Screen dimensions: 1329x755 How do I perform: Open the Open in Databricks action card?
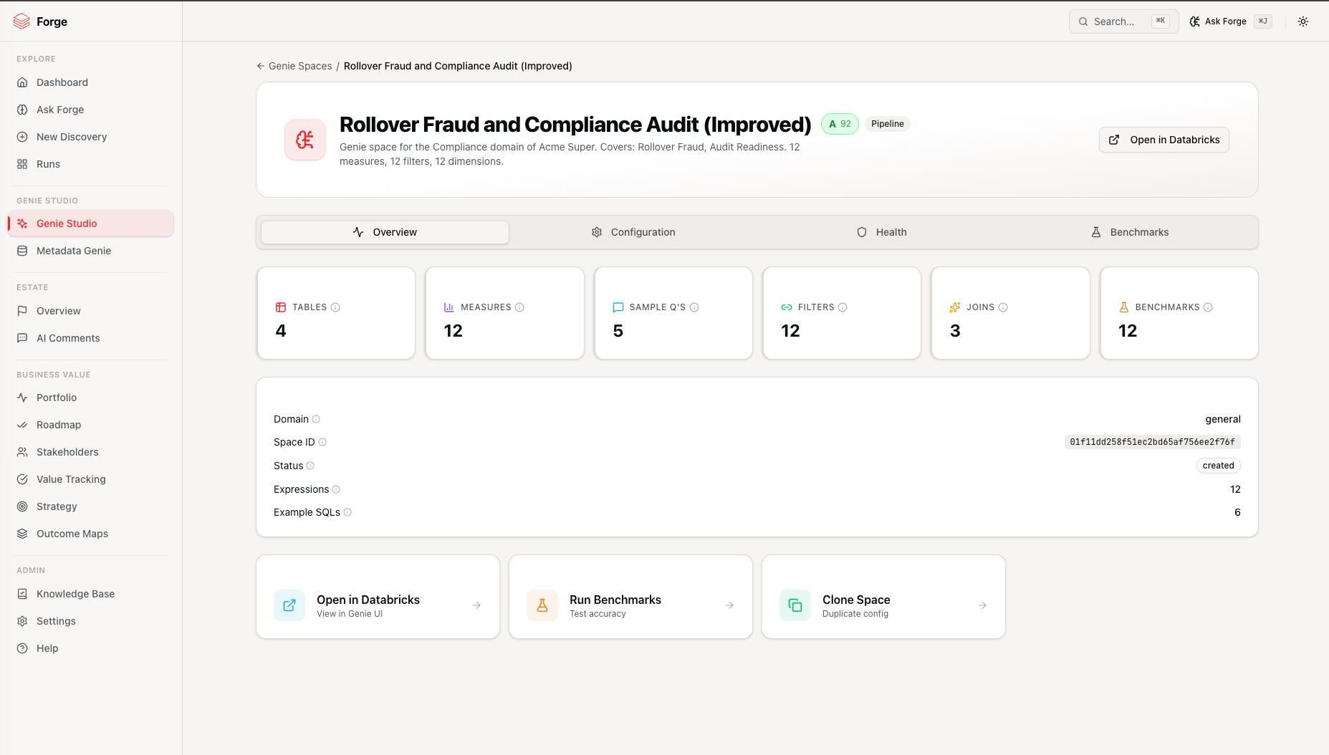click(x=378, y=597)
